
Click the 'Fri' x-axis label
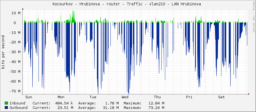click(189, 97)
